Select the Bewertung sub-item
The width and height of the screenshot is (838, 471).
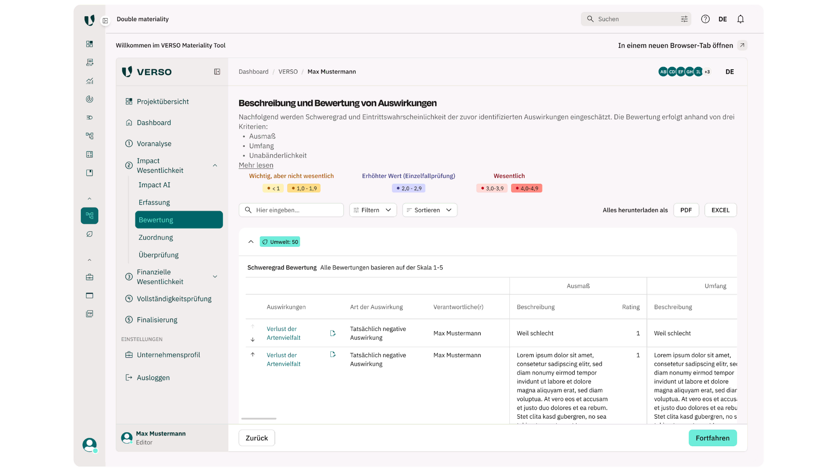click(x=179, y=220)
